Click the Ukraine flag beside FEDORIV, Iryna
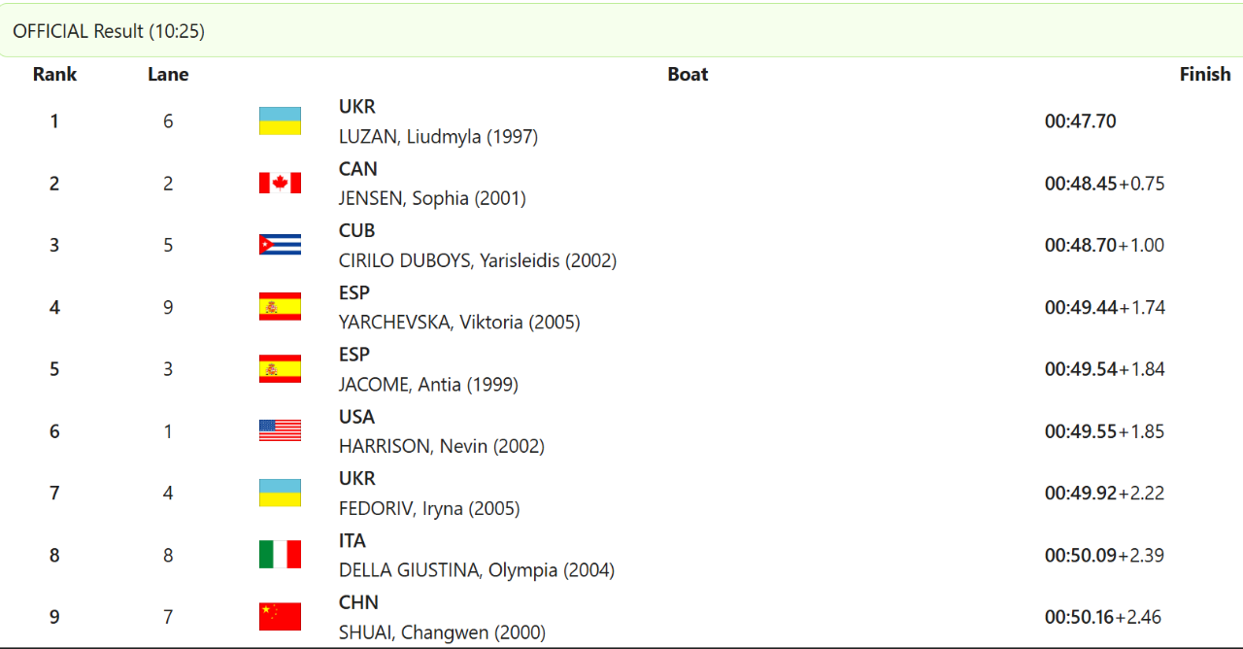This screenshot has height=649, width=1243. point(280,493)
